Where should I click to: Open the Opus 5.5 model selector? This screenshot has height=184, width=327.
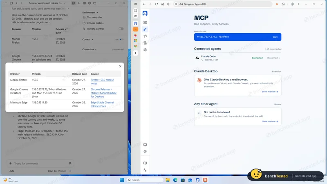57,171
